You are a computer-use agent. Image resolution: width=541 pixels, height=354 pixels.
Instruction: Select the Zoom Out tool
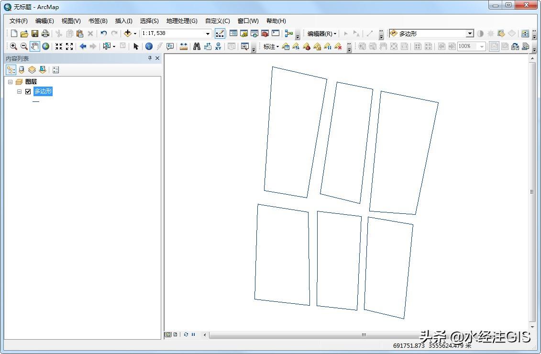(24, 46)
